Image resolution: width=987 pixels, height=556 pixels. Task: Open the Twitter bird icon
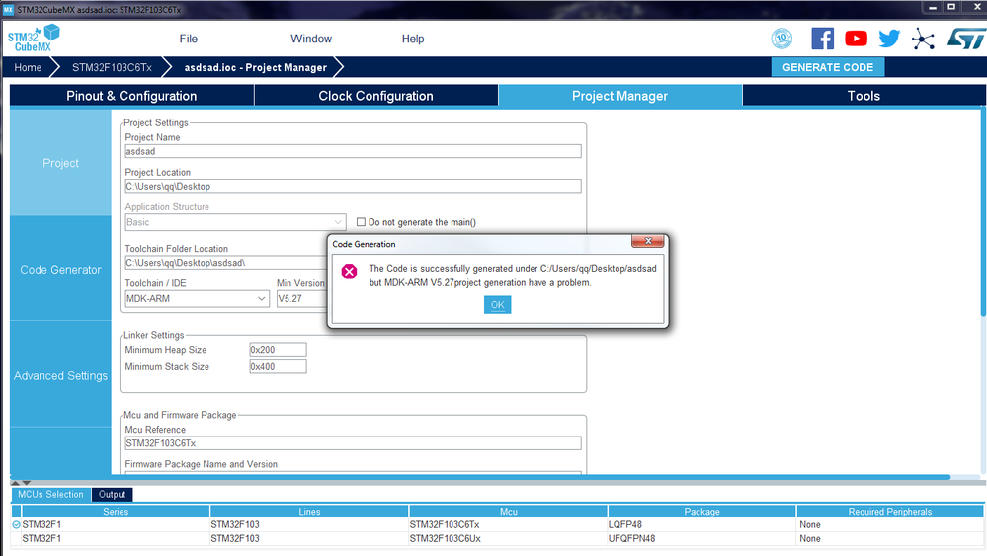click(x=889, y=39)
